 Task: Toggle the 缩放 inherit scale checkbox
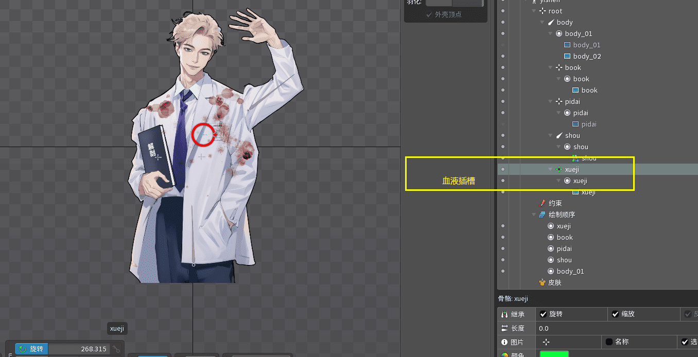point(615,314)
